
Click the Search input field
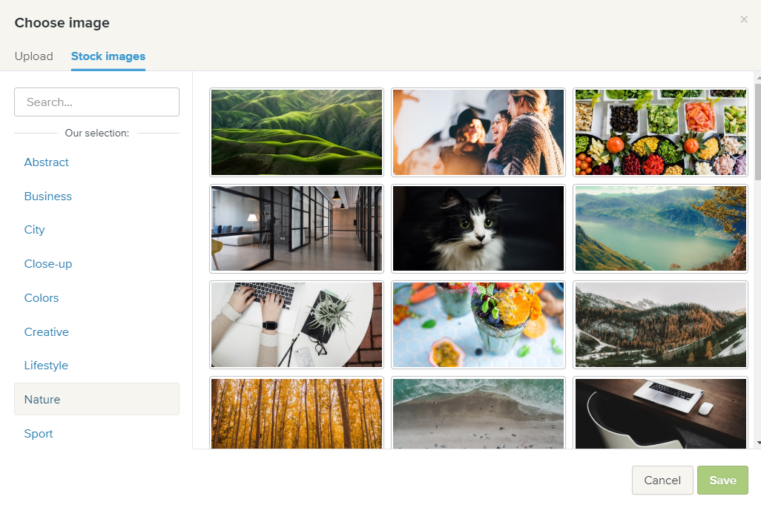[96, 102]
